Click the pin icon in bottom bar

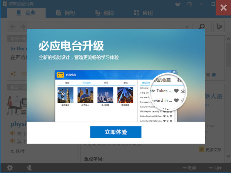29,168
